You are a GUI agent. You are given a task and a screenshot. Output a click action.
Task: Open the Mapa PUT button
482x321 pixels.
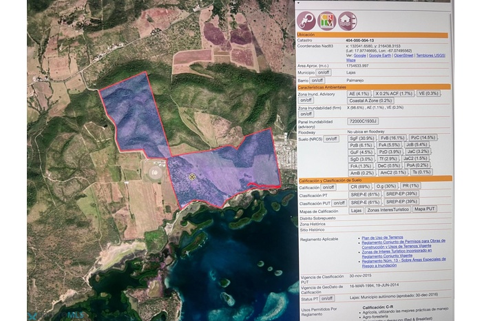[426, 209]
